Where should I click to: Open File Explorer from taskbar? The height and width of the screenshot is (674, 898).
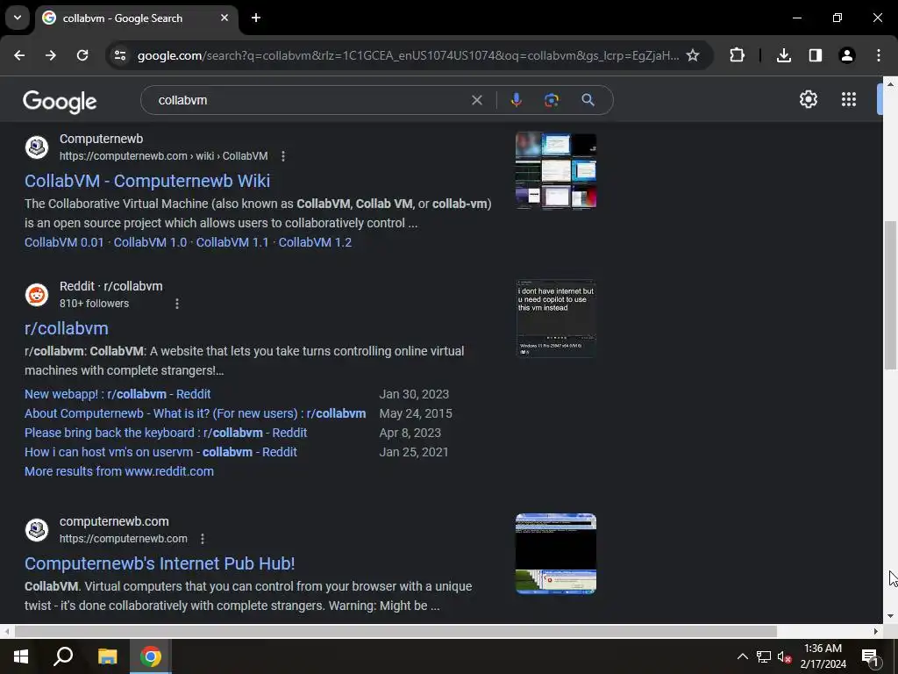coord(107,656)
